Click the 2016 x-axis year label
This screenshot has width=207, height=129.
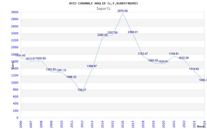click(x=123, y=124)
